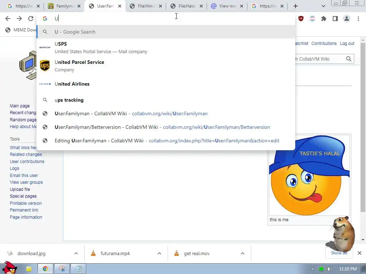
Task: Expand options for futurama.mp4 download
Action: click(159, 253)
